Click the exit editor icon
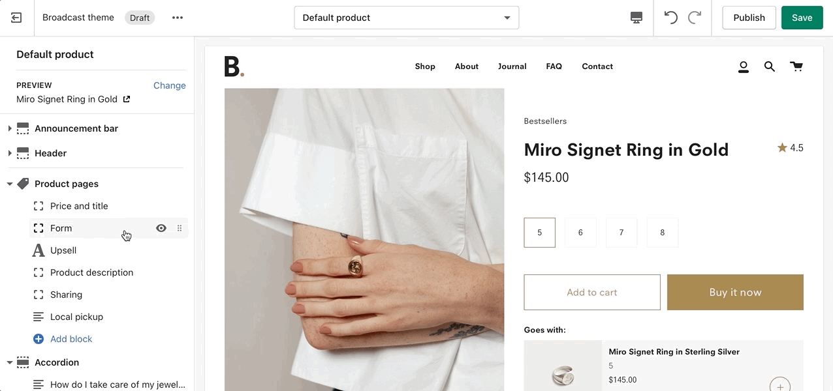833x391 pixels. pyautogui.click(x=16, y=18)
